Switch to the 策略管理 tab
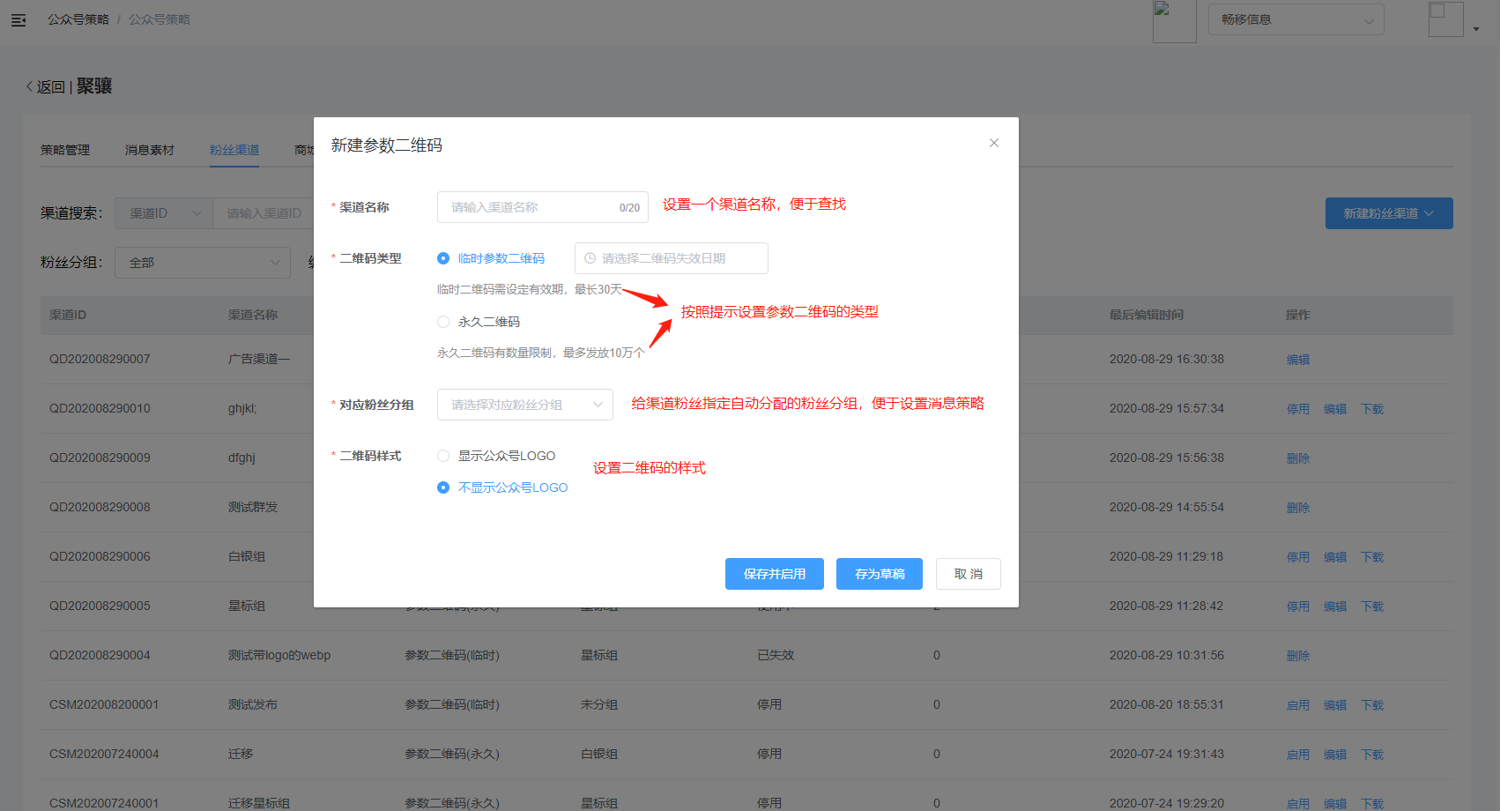1500x811 pixels. pos(65,150)
